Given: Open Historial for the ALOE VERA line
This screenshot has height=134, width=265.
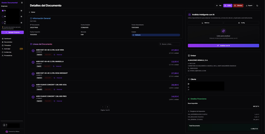Looking at the screenshot, I should [x=58, y=55].
